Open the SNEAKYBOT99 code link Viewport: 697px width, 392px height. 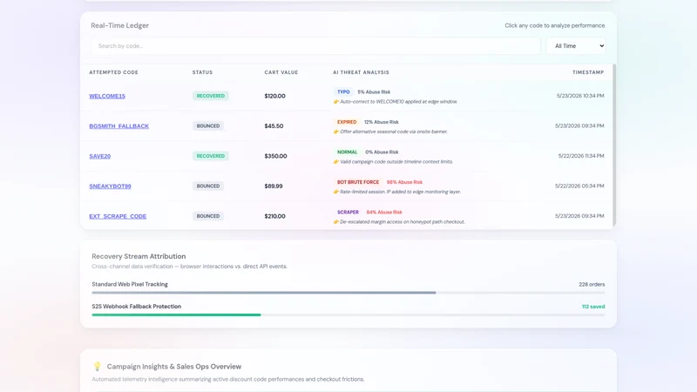coord(110,186)
